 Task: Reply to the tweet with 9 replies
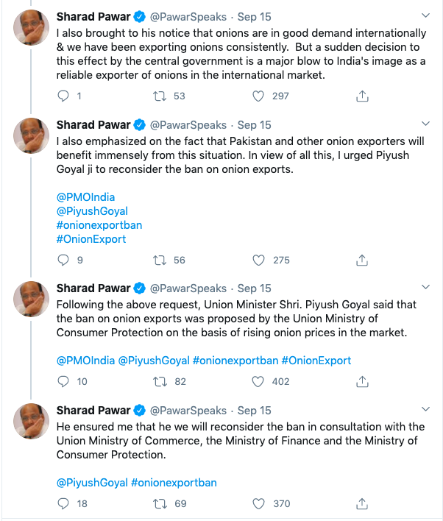click(63, 260)
